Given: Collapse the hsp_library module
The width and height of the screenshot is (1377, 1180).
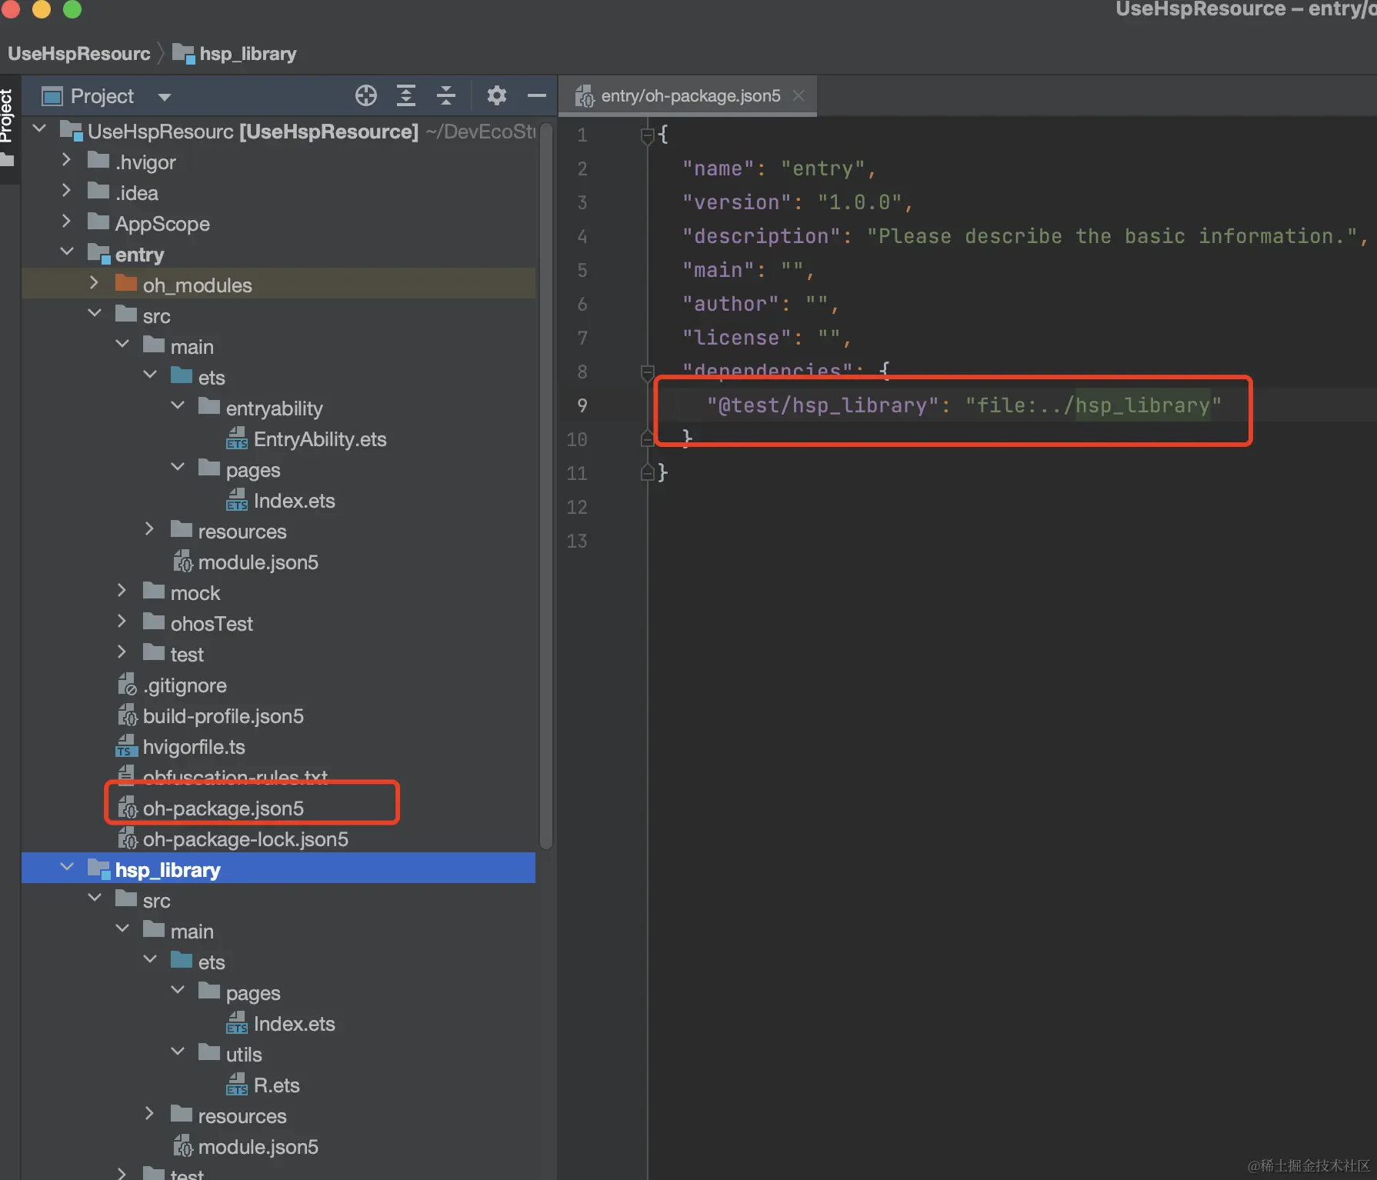Looking at the screenshot, I should (67, 867).
